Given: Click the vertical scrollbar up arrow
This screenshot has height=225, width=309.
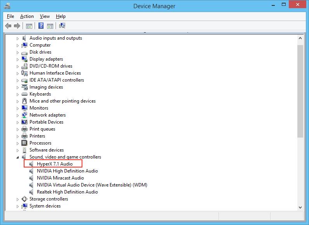Looking at the screenshot, I should point(300,38).
